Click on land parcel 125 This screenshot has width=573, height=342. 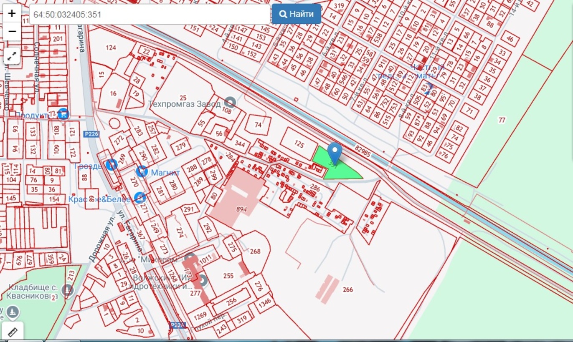tap(299, 144)
